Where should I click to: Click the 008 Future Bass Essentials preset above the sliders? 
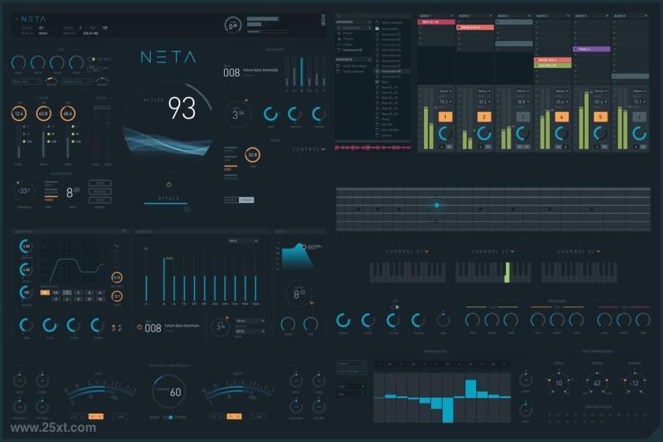click(x=251, y=72)
